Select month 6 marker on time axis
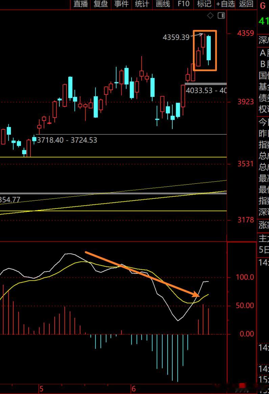Viewport: 269px width, 394px height. [134, 389]
